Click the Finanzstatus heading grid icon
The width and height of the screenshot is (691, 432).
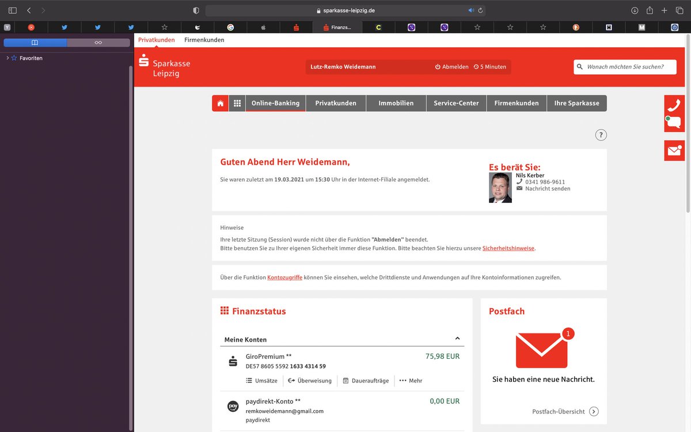click(x=225, y=311)
